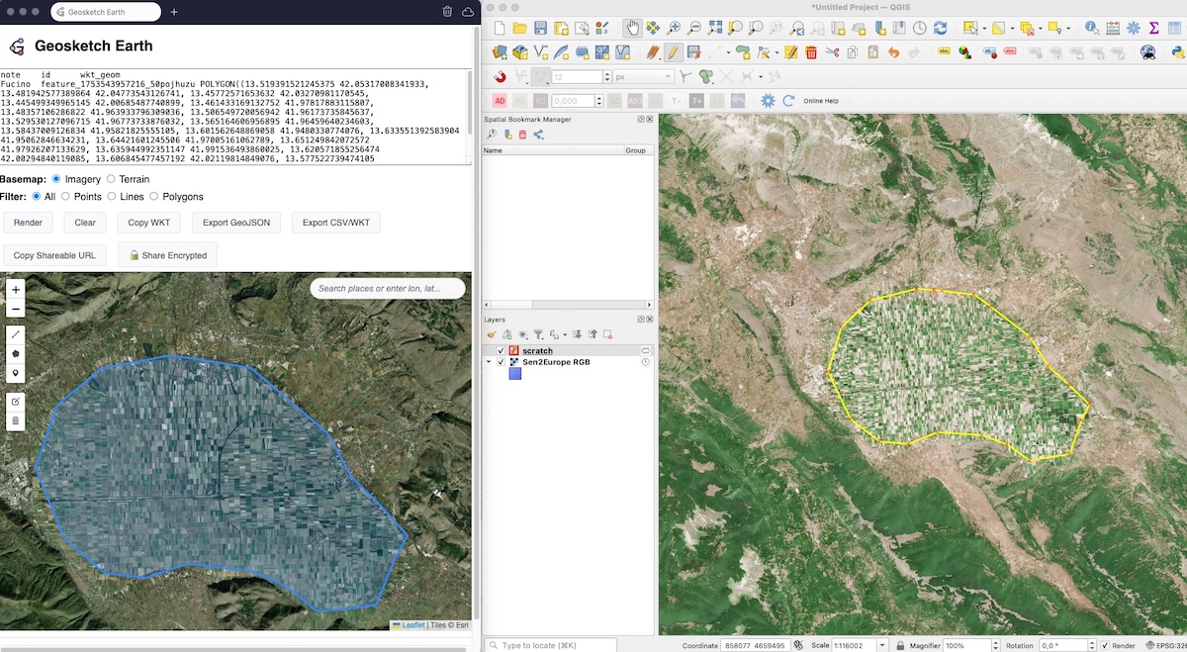The image size is (1187, 652).
Task: Zoom to full extent in QGIS
Action: pyautogui.click(x=715, y=28)
